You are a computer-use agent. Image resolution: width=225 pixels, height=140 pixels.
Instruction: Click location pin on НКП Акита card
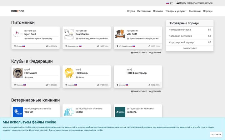15,85
